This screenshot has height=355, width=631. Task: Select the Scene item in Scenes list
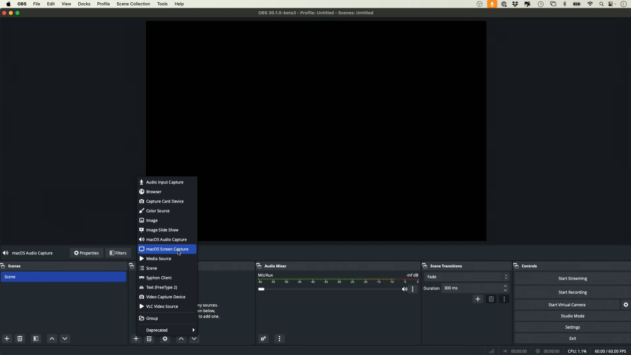point(63,277)
